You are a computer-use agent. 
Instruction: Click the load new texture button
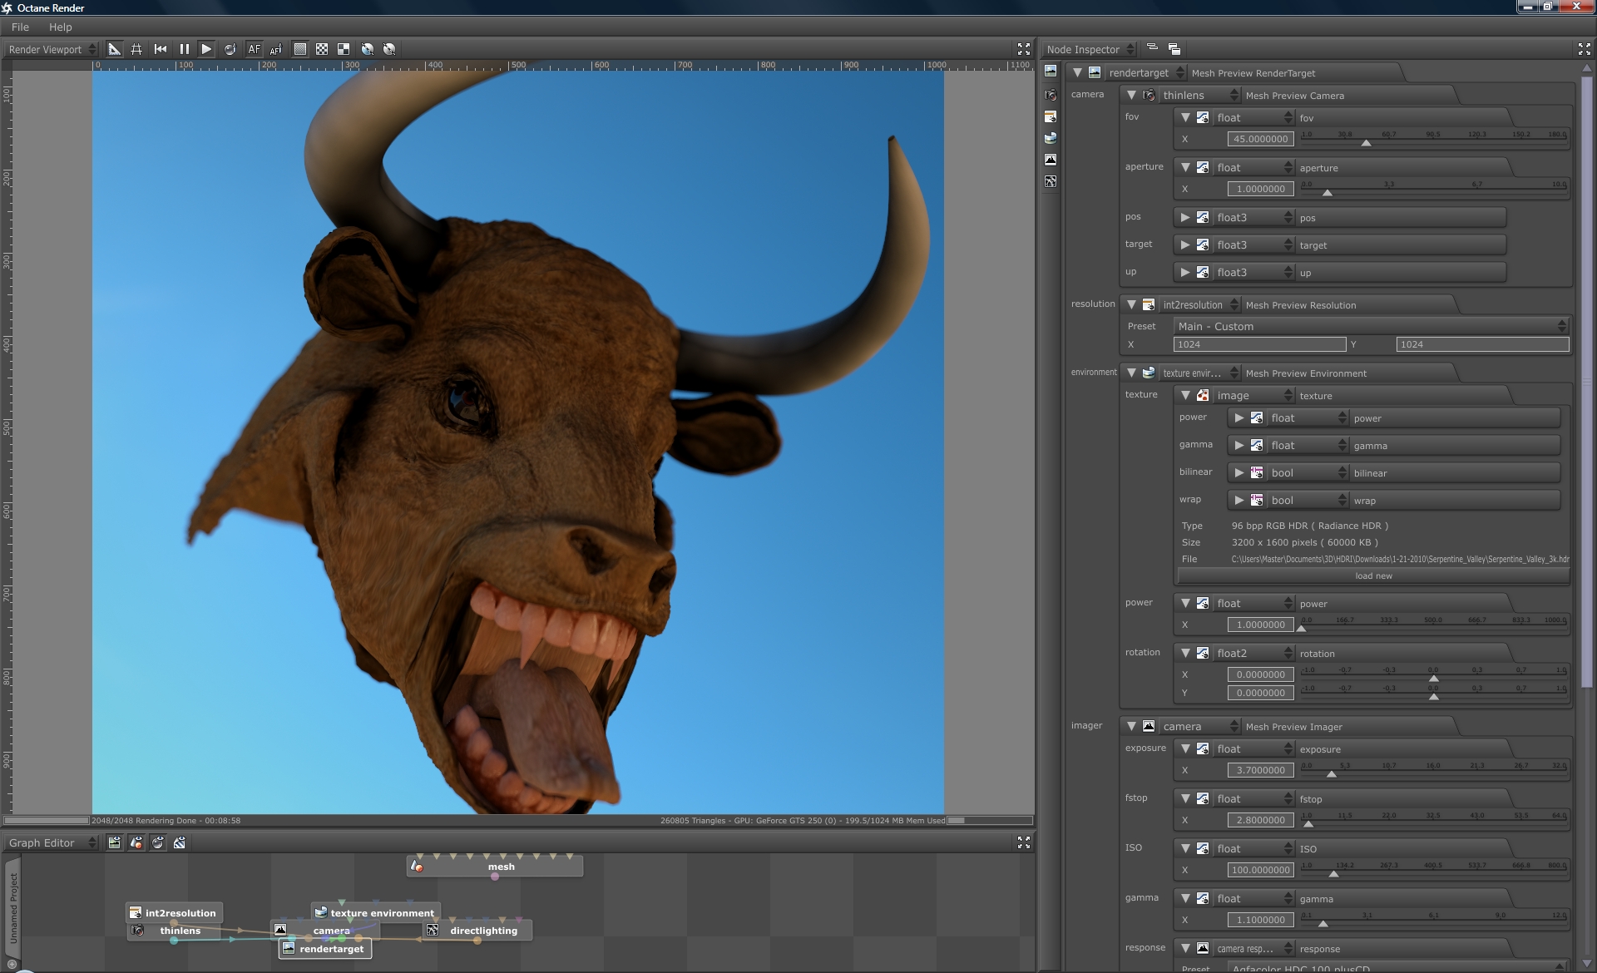[x=1372, y=575]
